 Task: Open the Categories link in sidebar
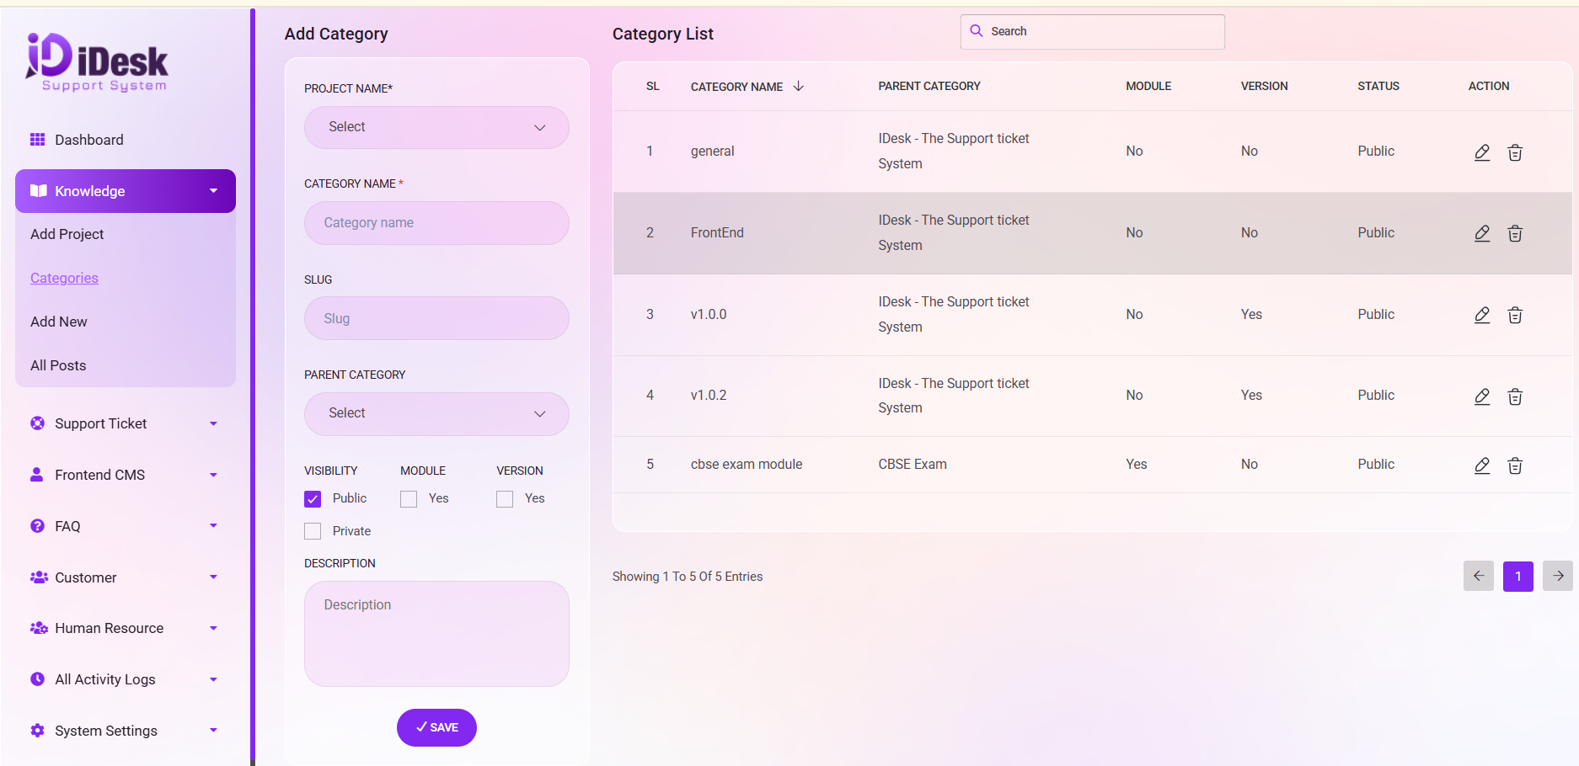[64, 278]
